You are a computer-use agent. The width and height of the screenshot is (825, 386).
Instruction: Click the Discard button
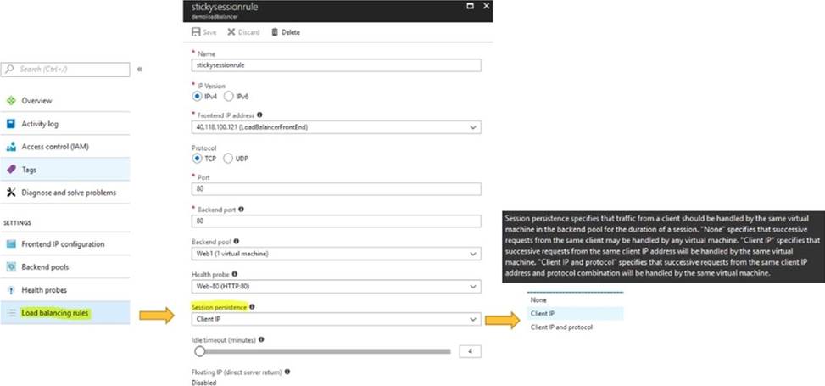243,32
